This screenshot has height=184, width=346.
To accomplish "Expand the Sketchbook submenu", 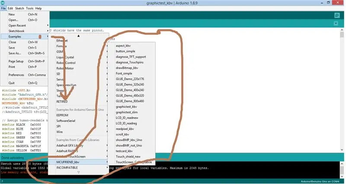I will 25,31.
